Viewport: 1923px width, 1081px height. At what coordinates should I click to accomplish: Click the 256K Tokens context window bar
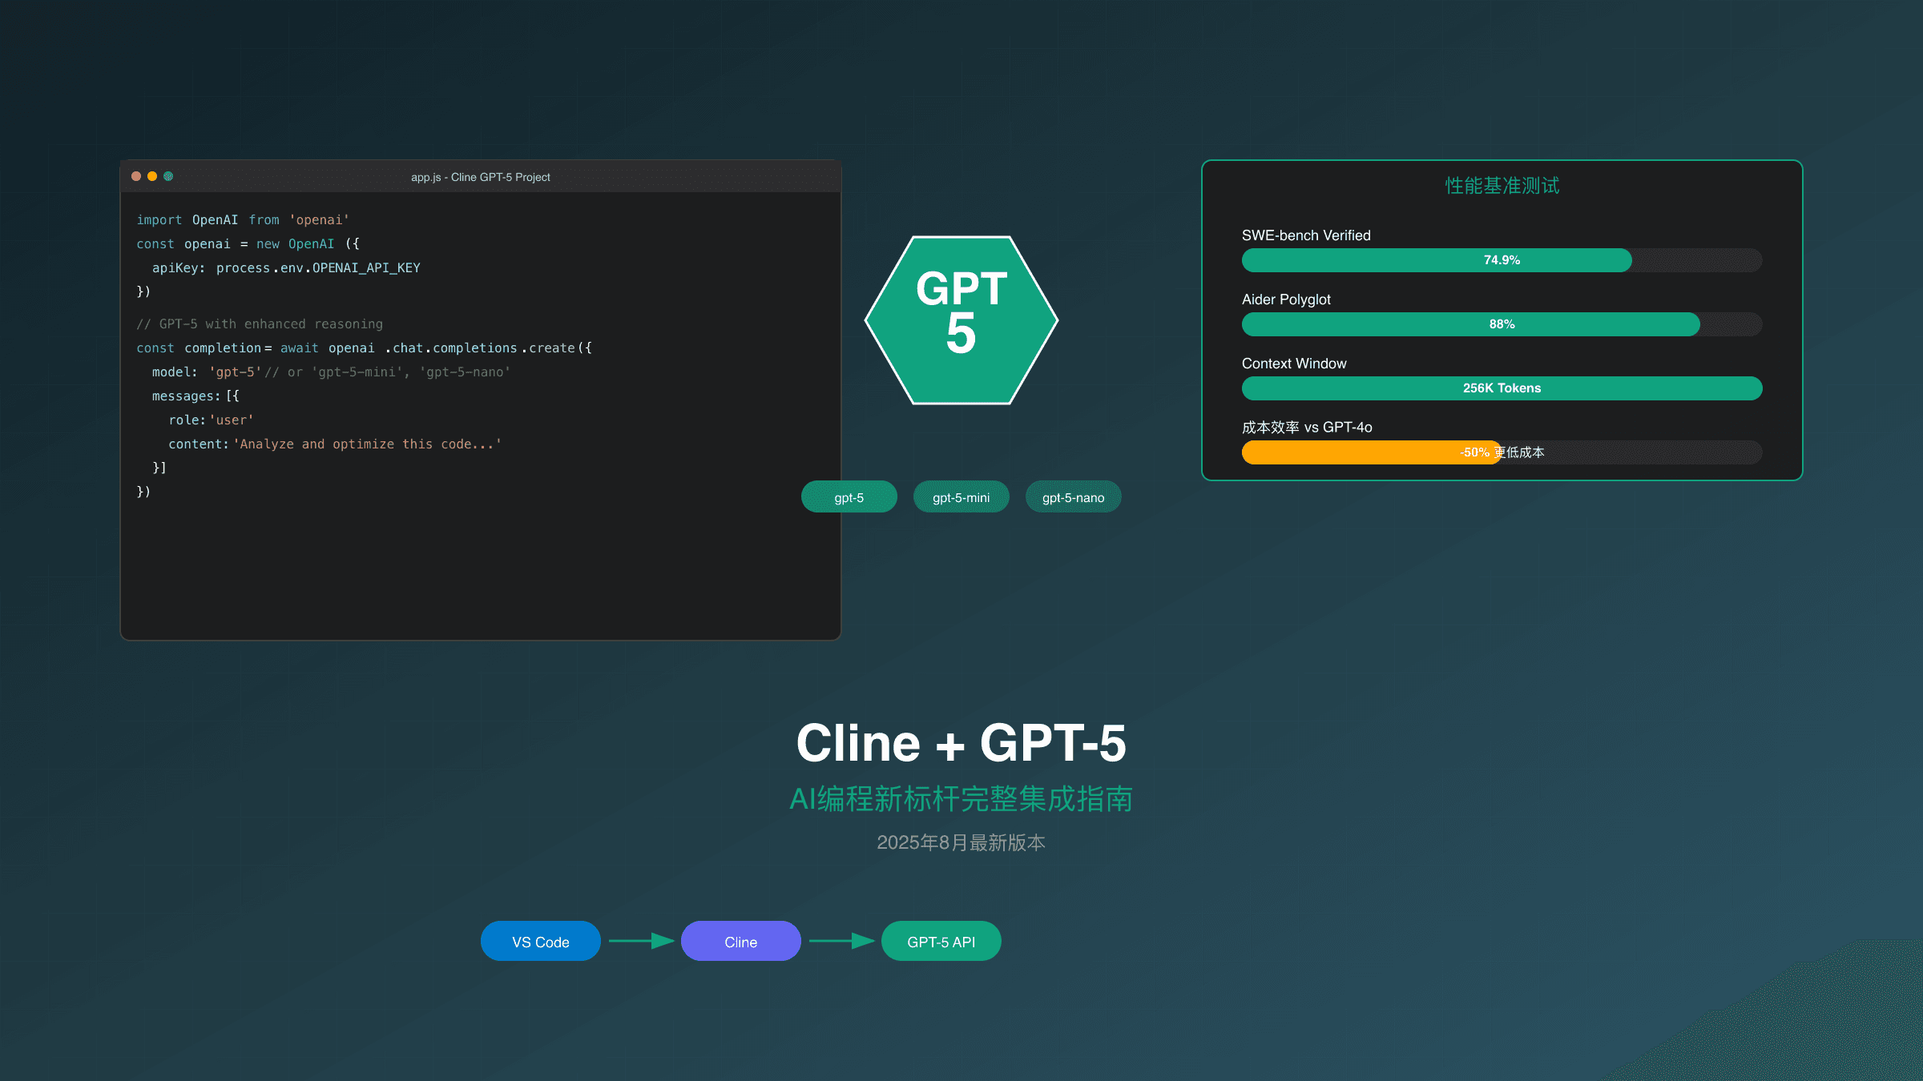[1502, 388]
